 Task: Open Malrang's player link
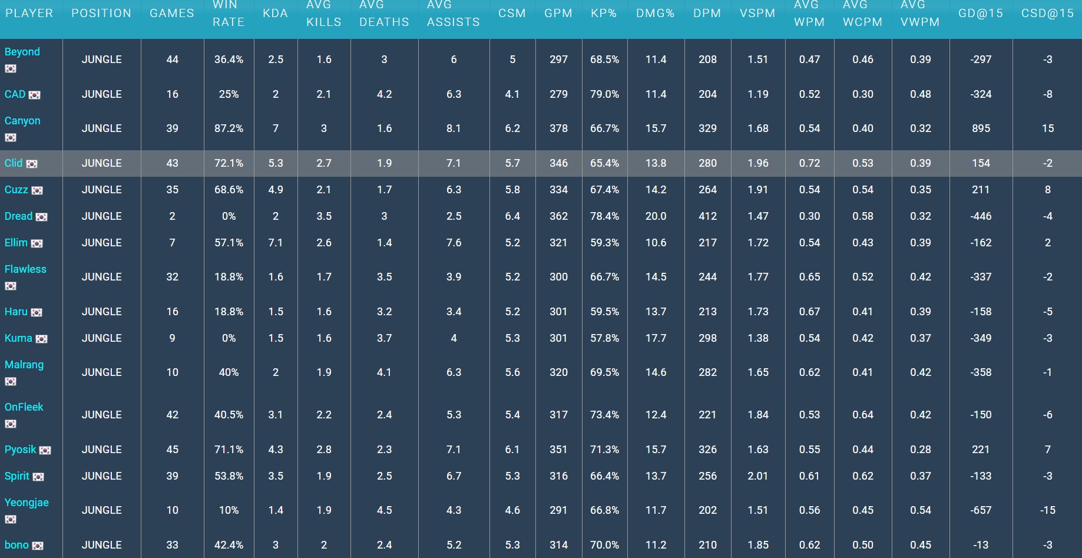point(24,365)
